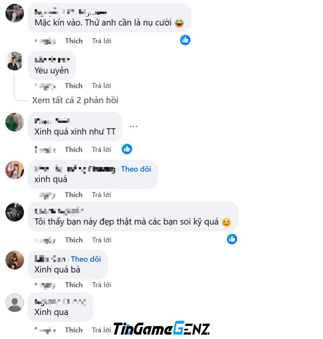Screen dimensions: 323x339
Task: Follow the 'xinh quá' commenter via Theo dõi
Action: (x=136, y=169)
